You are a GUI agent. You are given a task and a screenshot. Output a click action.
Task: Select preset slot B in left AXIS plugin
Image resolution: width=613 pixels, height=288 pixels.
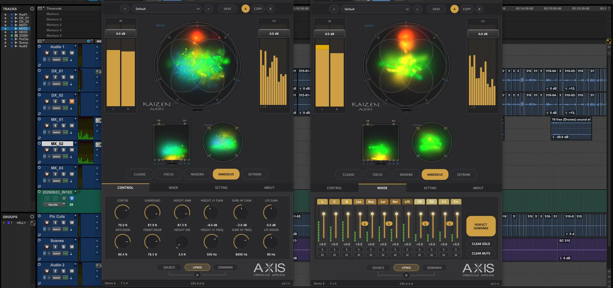(x=271, y=9)
